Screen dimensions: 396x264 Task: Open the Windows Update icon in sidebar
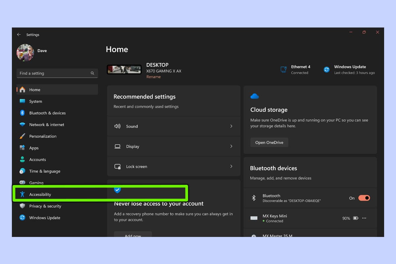pos(22,217)
